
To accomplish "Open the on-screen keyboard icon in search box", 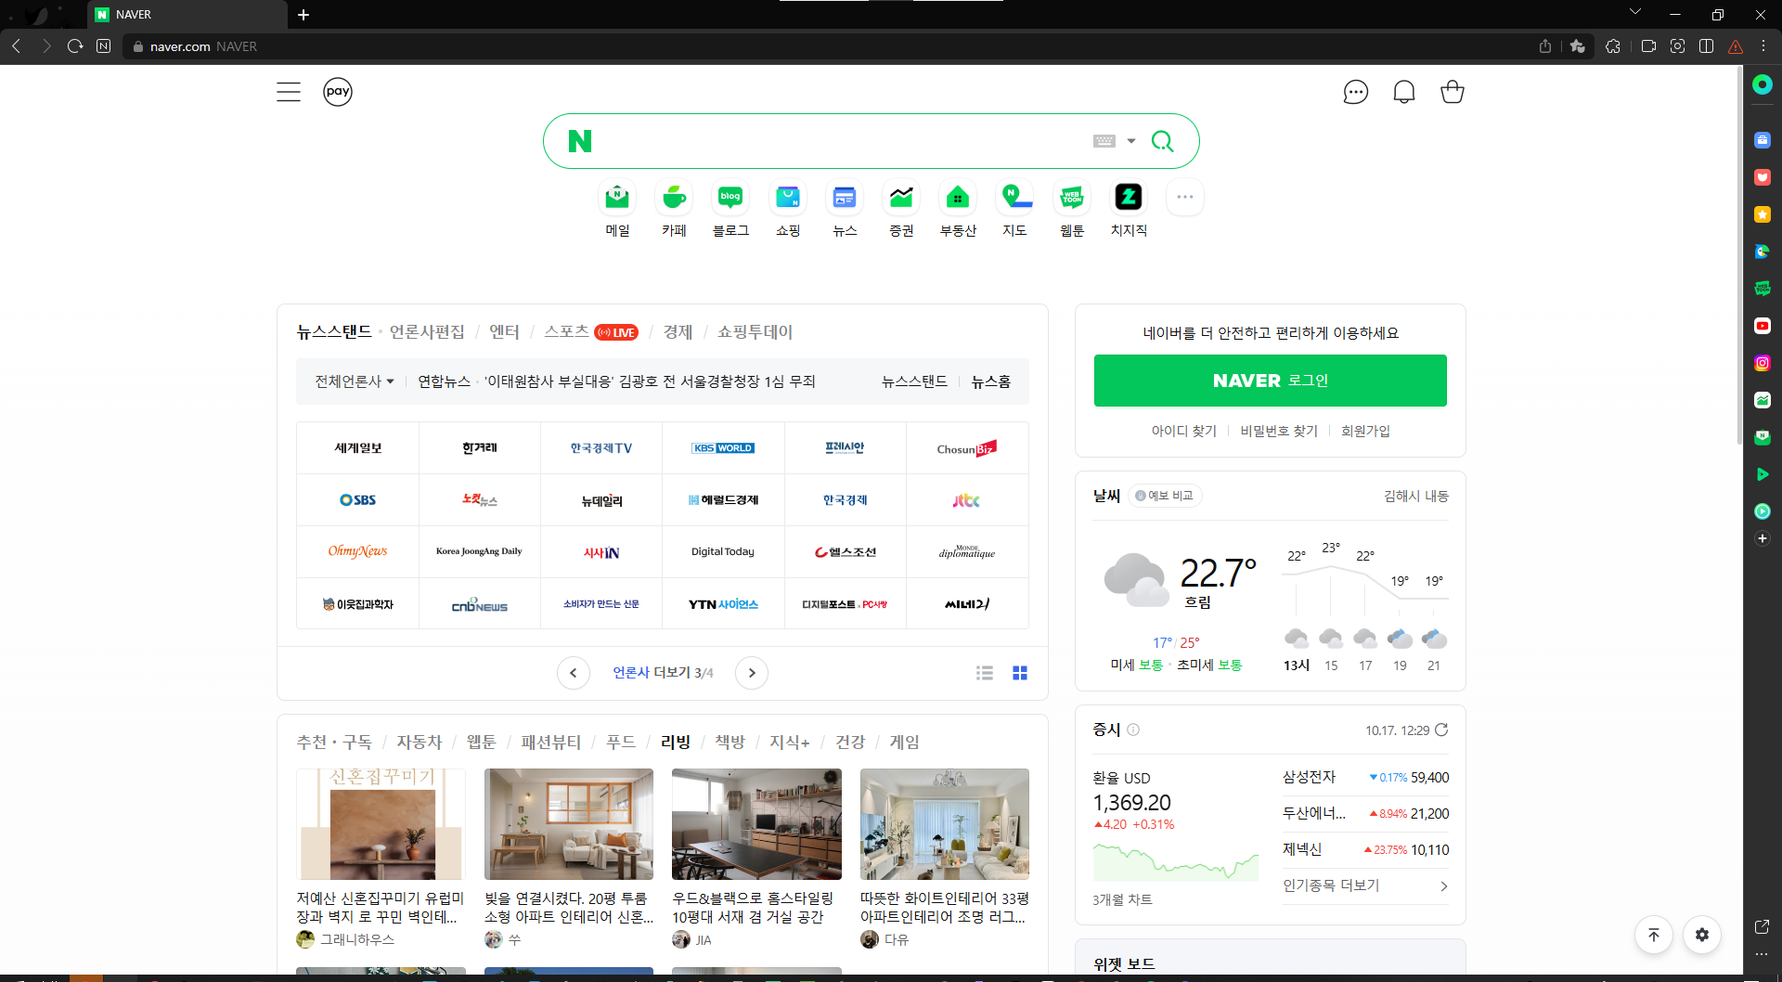I will (x=1104, y=141).
